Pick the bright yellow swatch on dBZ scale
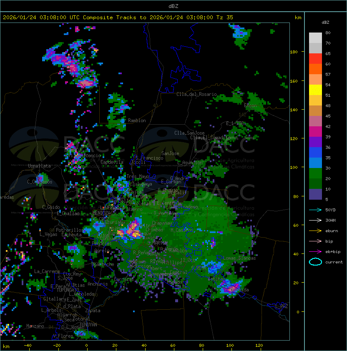Viewport: 347px width, 351px height. tap(315, 90)
